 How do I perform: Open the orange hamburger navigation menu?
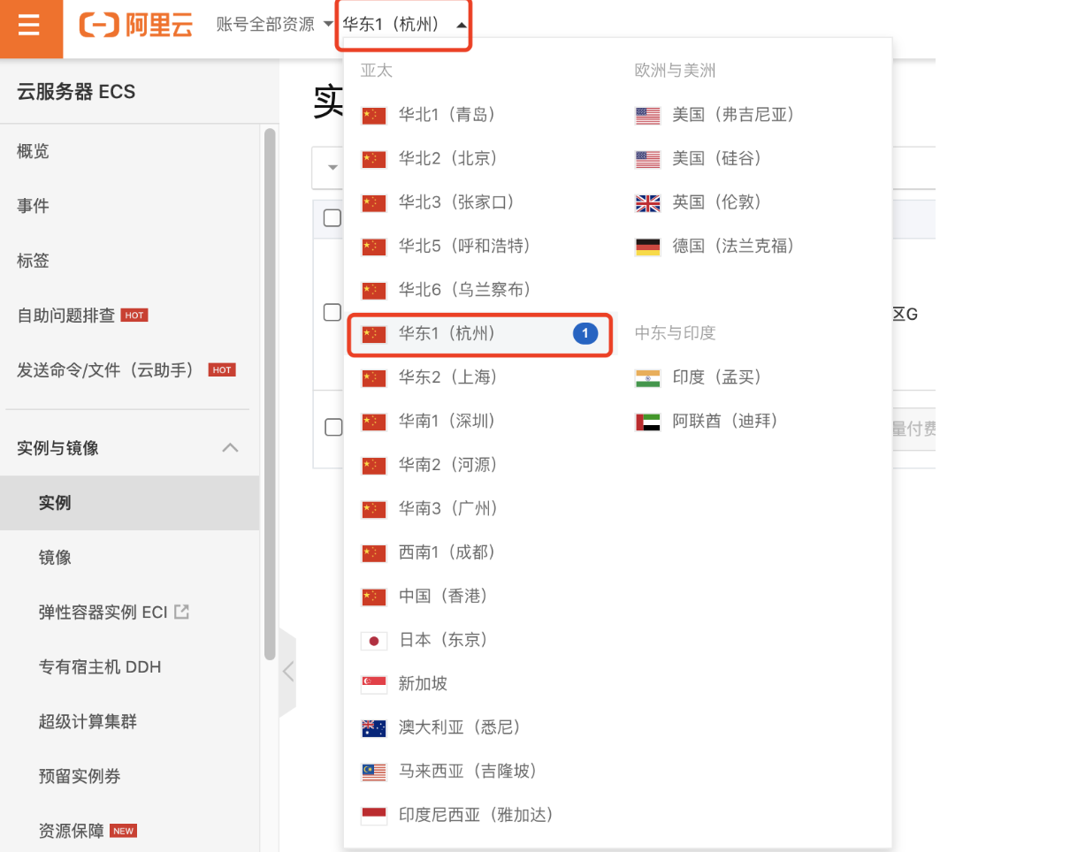(x=30, y=27)
